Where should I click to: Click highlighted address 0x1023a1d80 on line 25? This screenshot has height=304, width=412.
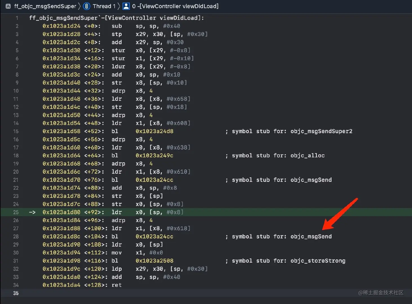pyautogui.click(x=61, y=212)
